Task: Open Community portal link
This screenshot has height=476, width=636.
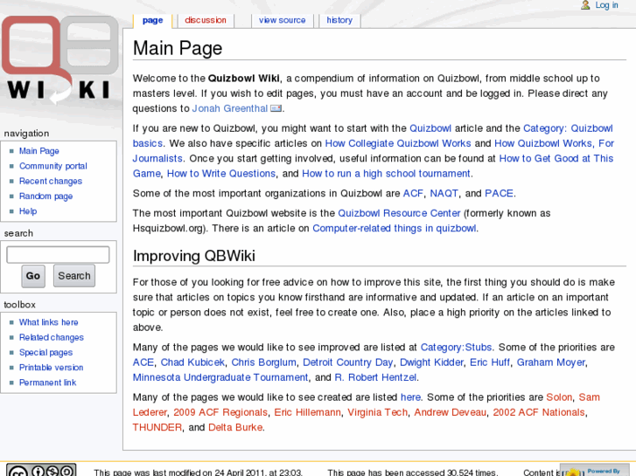Action: pyautogui.click(x=53, y=166)
